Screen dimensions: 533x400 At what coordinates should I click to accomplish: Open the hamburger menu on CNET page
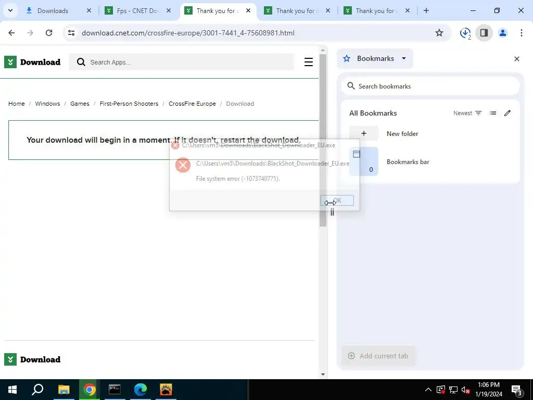pyautogui.click(x=308, y=62)
